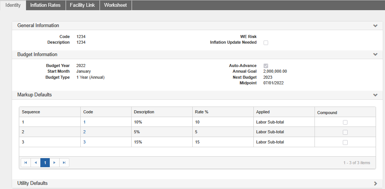Open markup code 1 link
Screen dimensions: 385x189
(84, 122)
